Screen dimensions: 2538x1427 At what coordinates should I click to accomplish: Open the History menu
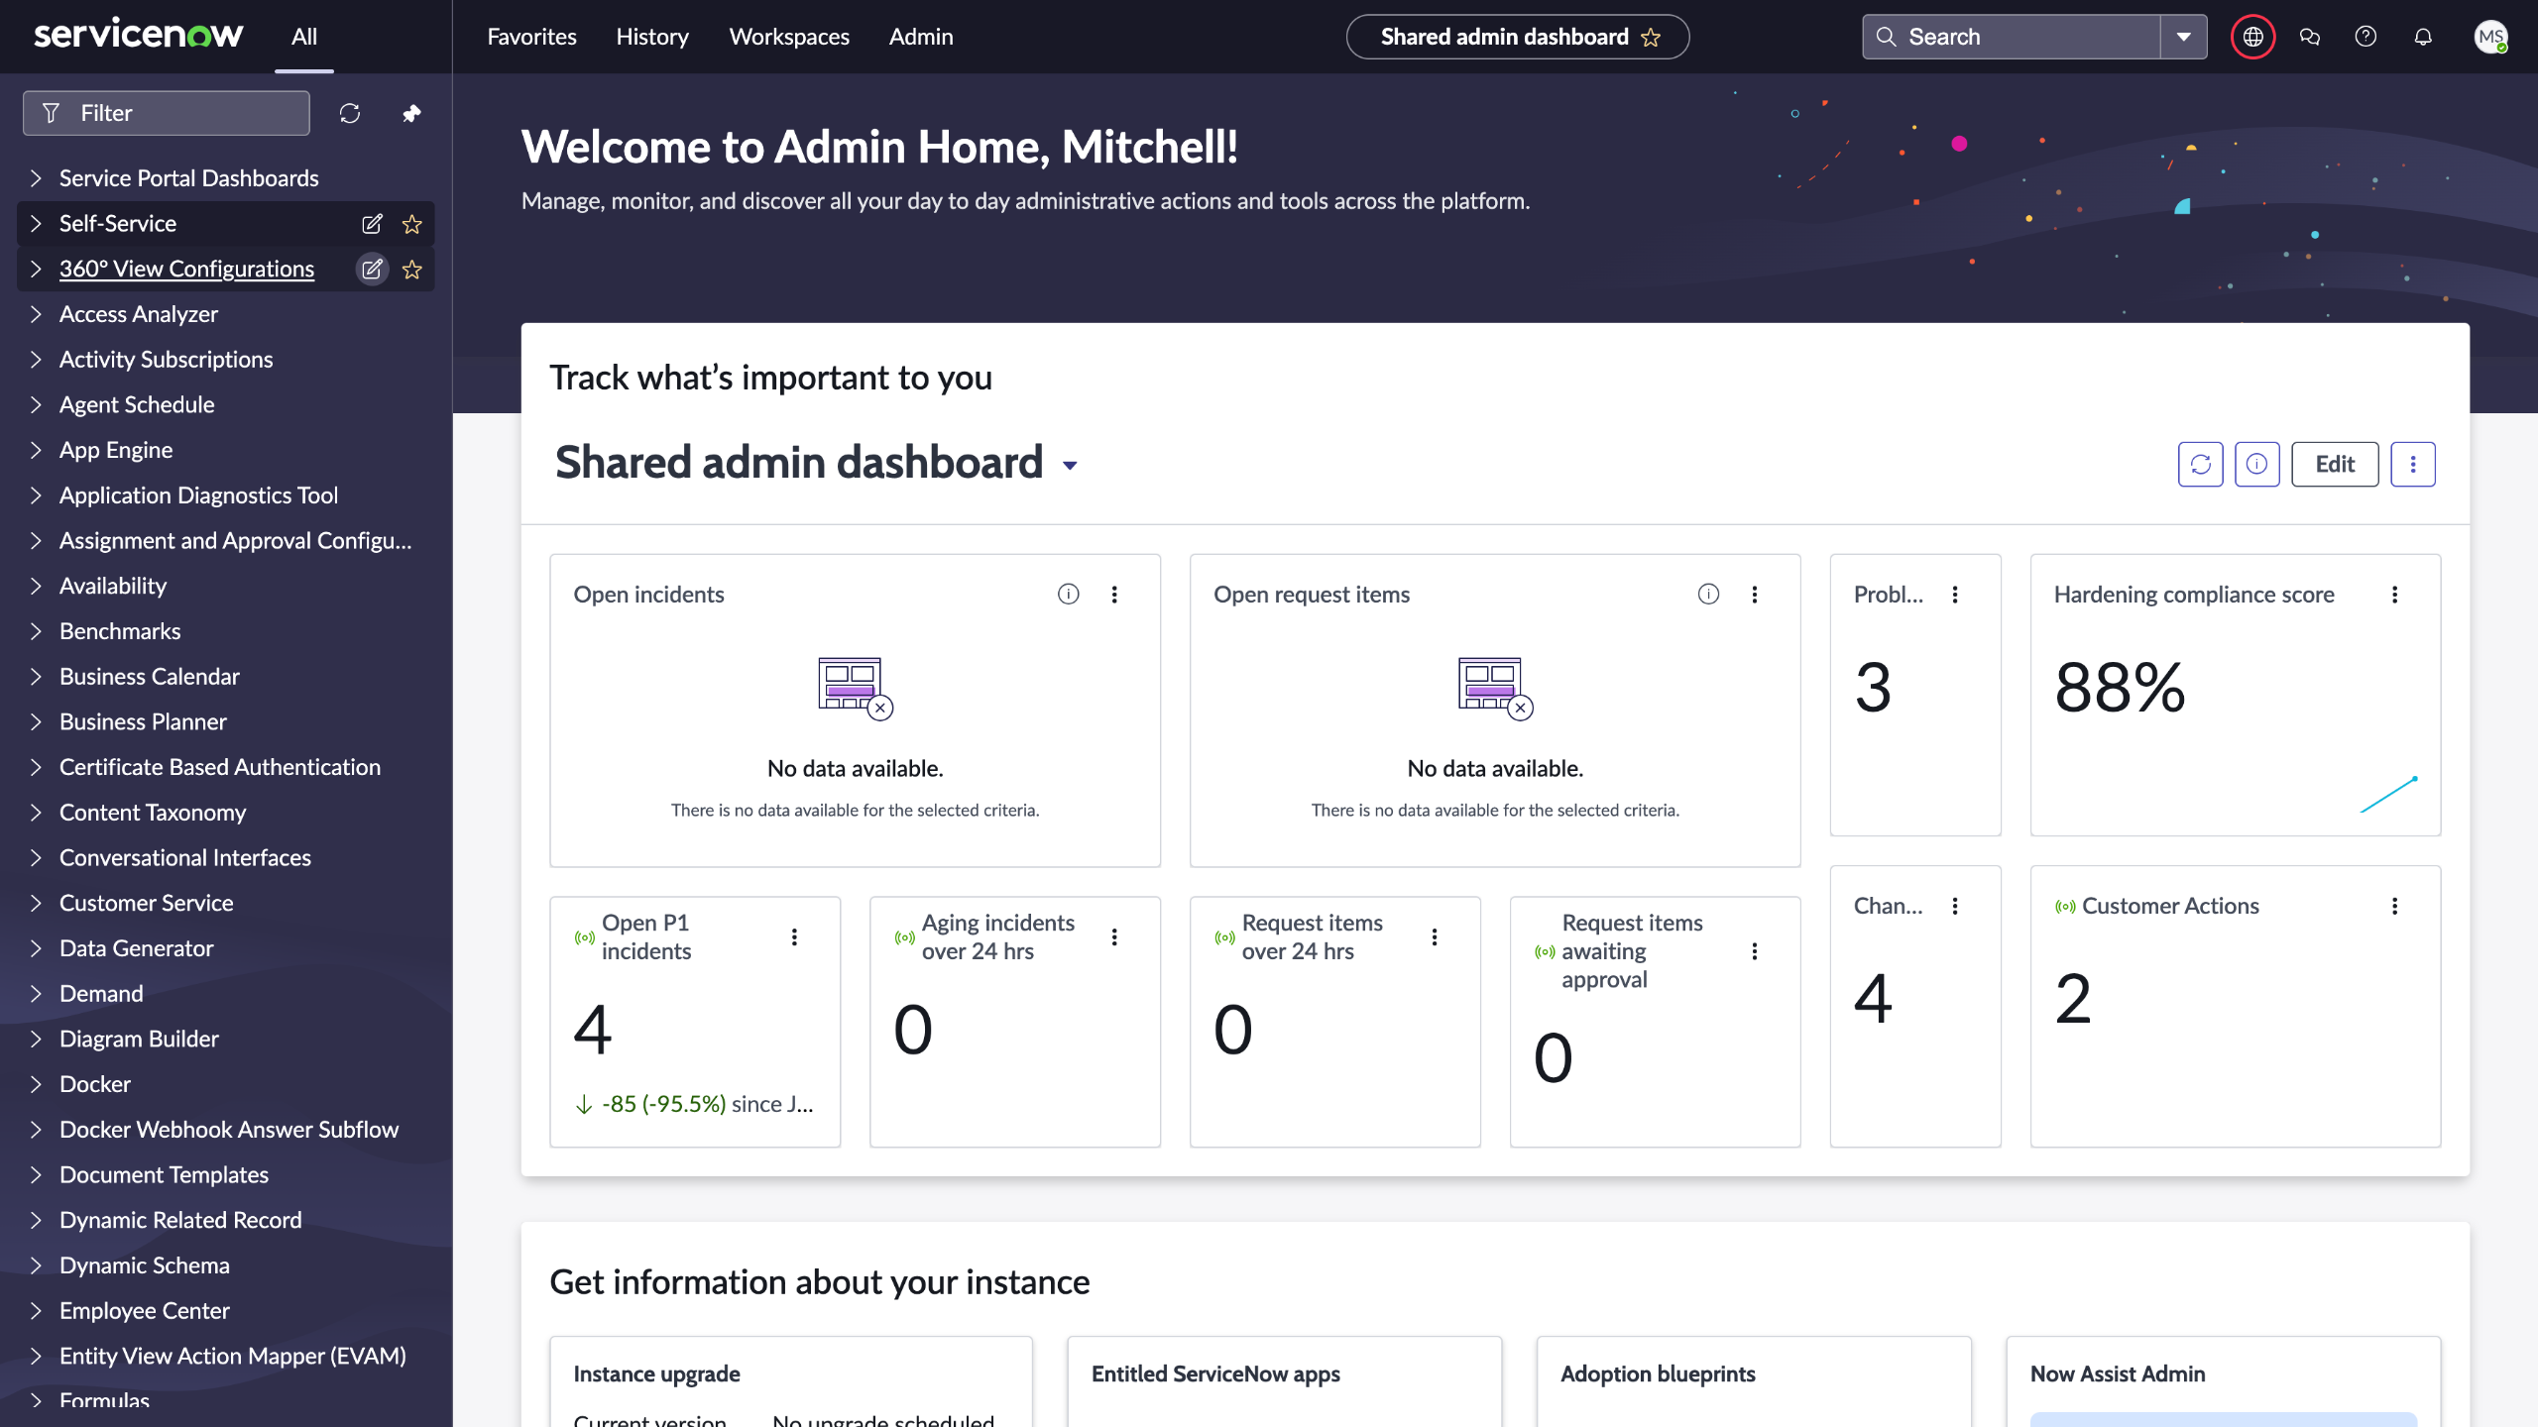point(651,37)
